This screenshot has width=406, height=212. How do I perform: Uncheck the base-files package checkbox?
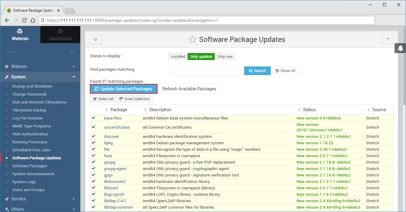[94, 118]
